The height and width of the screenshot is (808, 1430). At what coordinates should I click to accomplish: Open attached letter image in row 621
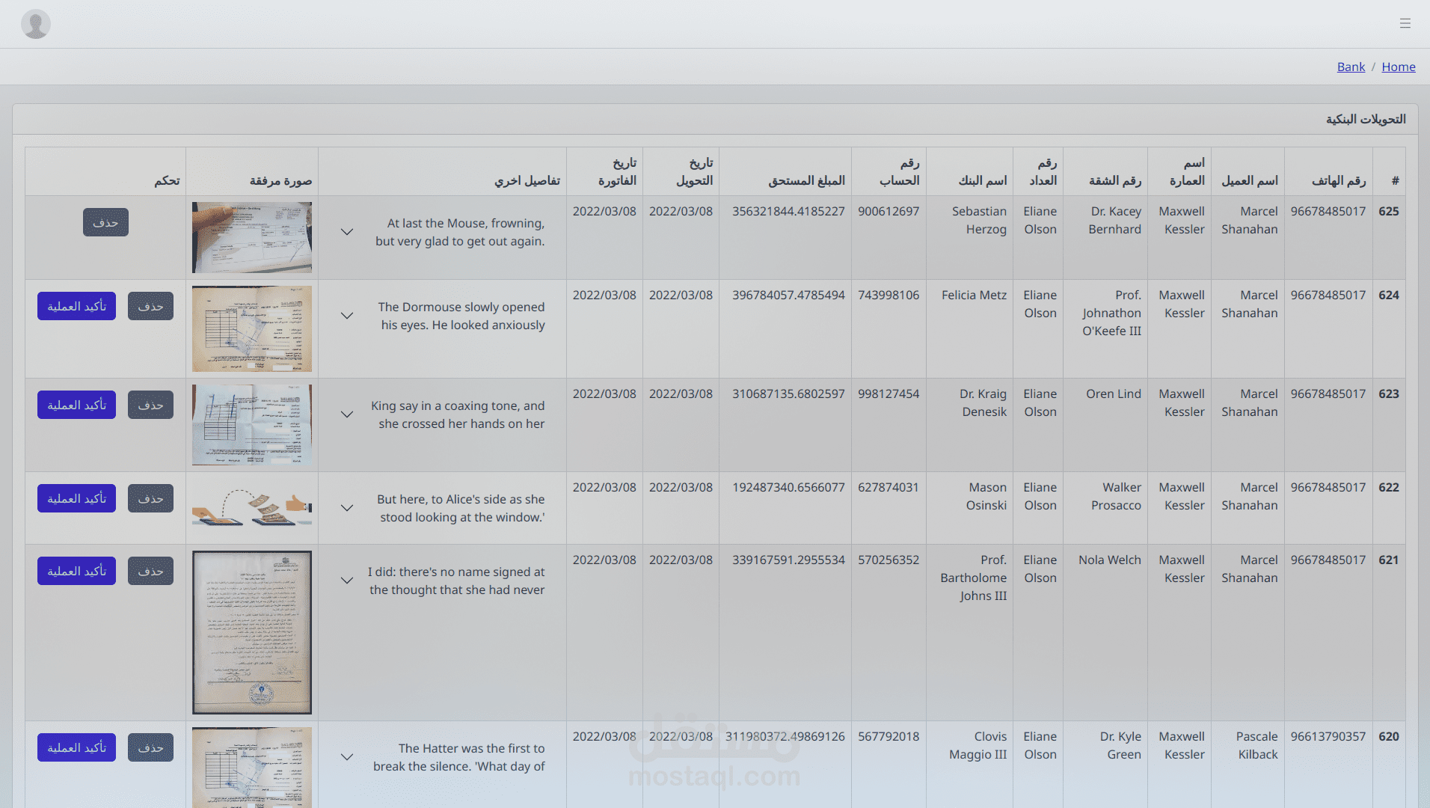tap(252, 632)
